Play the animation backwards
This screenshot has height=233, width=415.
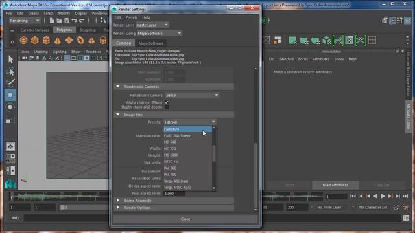click(375, 196)
